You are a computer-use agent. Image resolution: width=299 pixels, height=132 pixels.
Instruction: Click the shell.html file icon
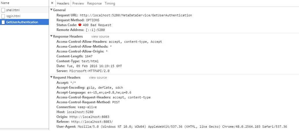pos(3,10)
